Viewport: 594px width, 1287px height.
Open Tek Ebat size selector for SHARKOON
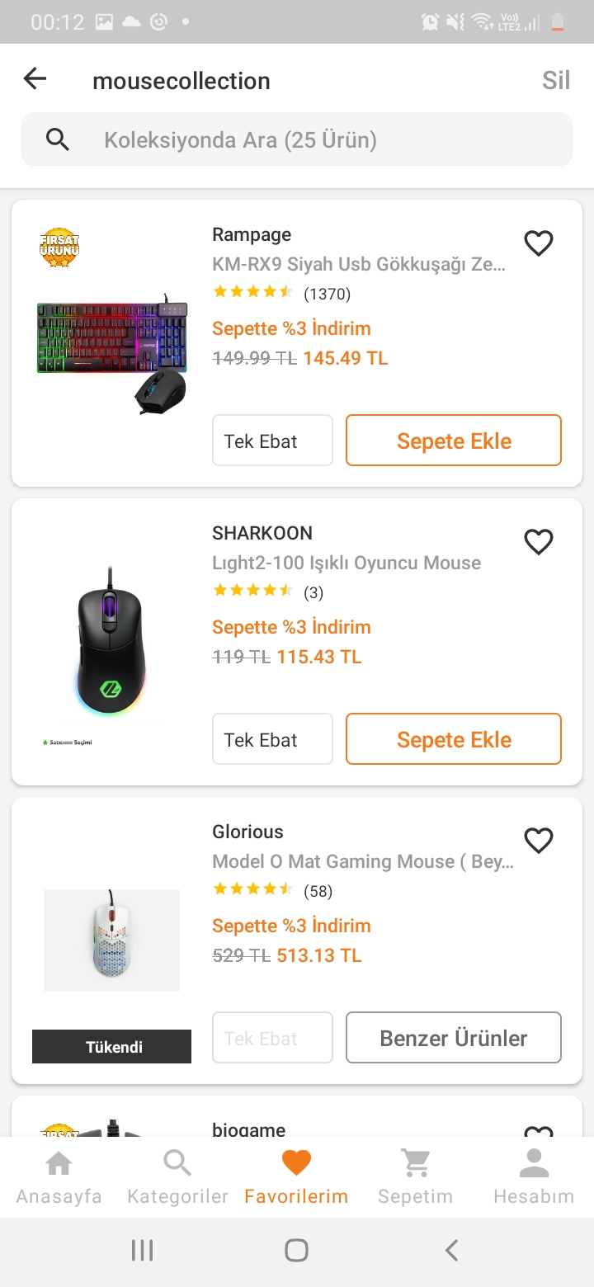tap(272, 739)
